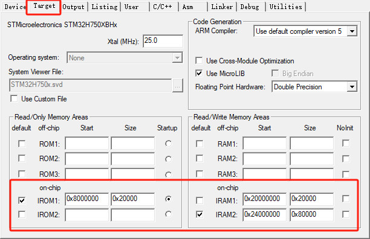Viewport: 370px width, 239px height.
Task: Select the IROM2 Startup radio button
Action: click(168, 214)
